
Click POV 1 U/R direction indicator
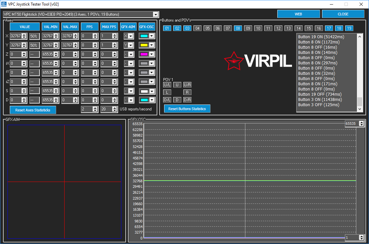(187, 85)
